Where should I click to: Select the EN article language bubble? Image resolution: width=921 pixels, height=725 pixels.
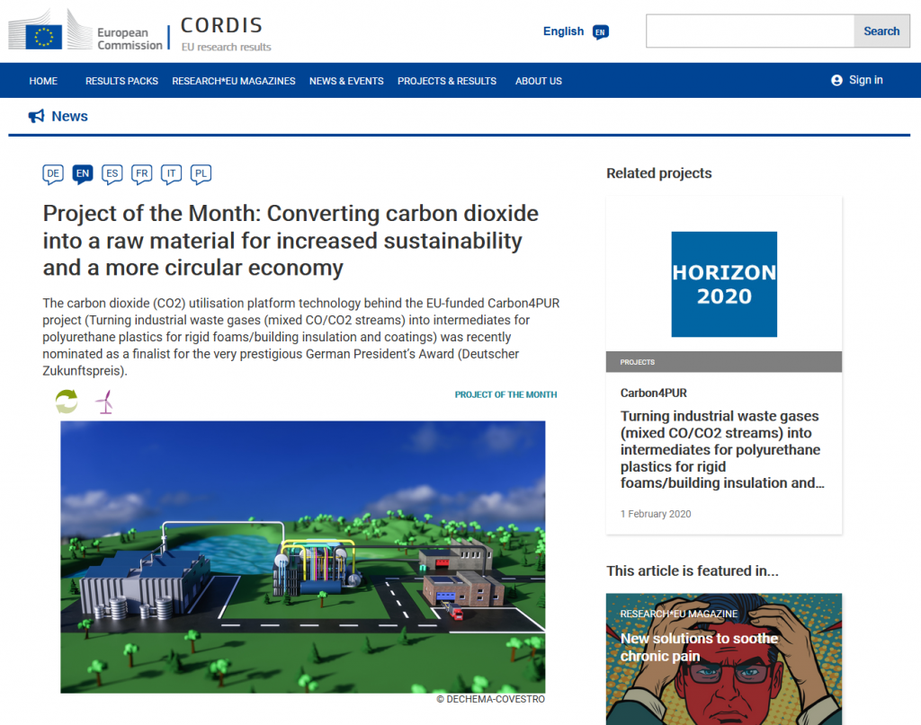tap(83, 174)
